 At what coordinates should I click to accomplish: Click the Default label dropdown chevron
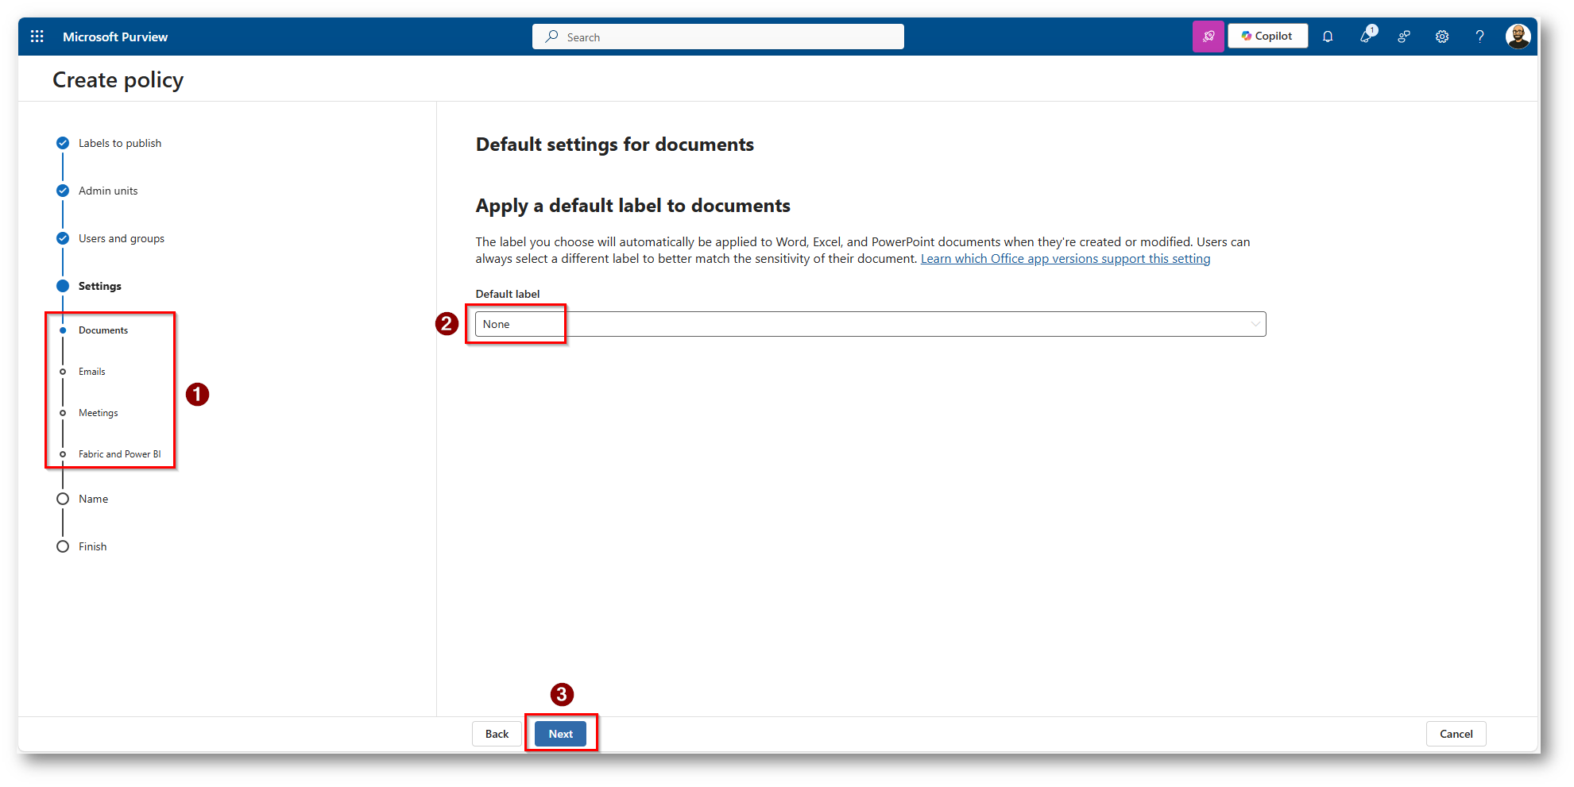pyautogui.click(x=1255, y=324)
